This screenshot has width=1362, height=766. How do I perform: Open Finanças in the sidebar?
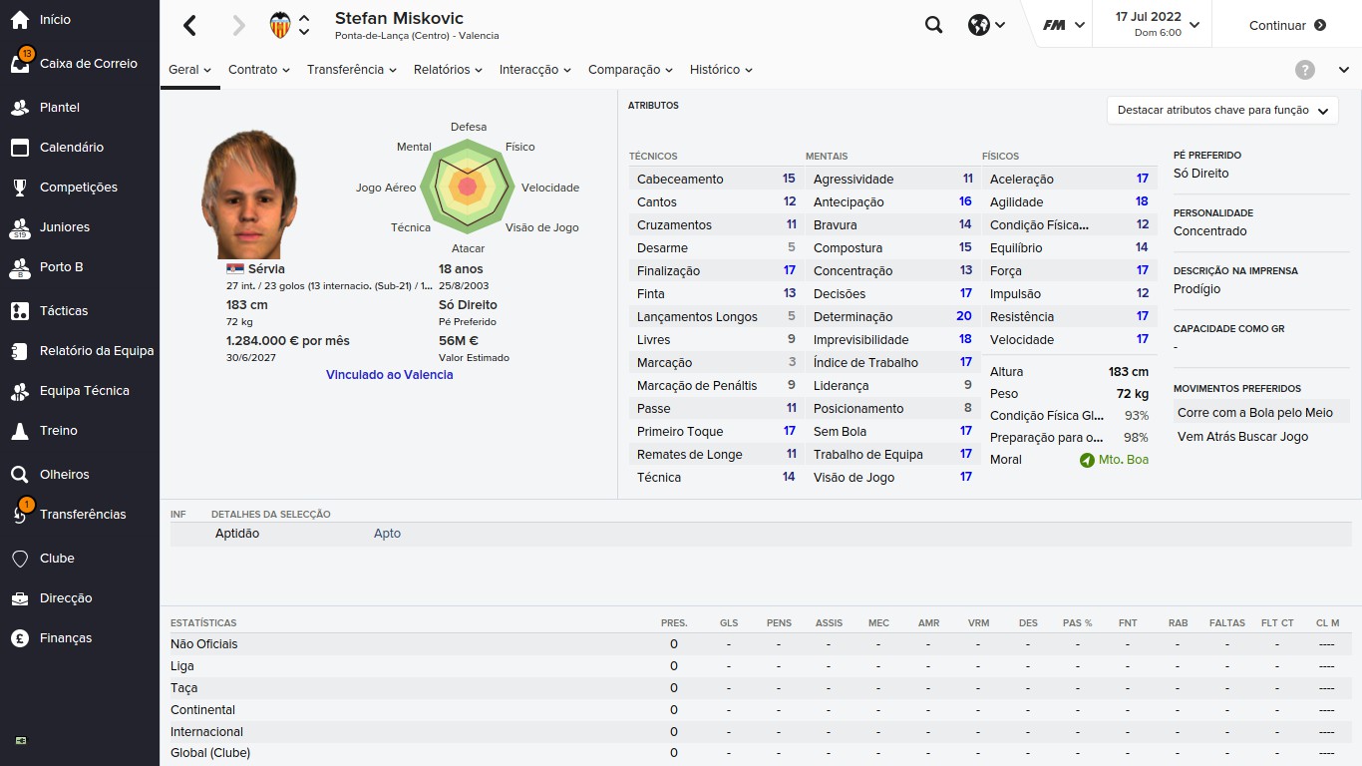pyautogui.click(x=66, y=638)
